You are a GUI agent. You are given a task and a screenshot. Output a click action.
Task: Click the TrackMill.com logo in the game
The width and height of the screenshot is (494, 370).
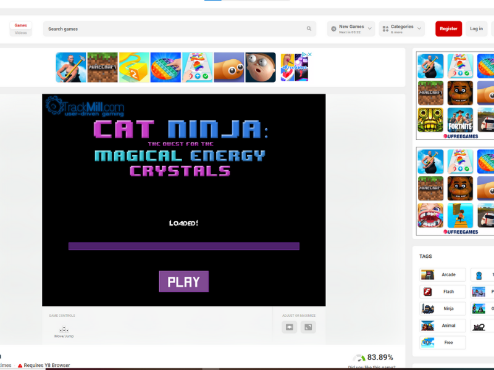click(x=85, y=106)
